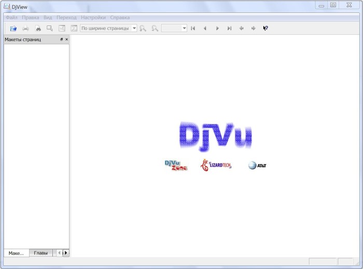Screen dimensions: 363x269
Task: Switch to the Маке... tab
Action: pos(16,253)
